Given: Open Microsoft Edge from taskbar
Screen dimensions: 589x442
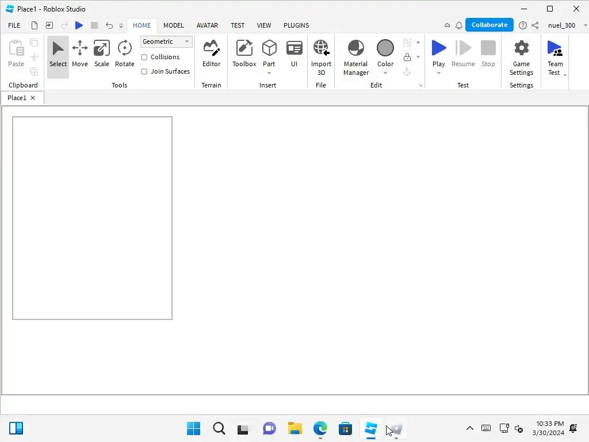Looking at the screenshot, I should point(320,428).
